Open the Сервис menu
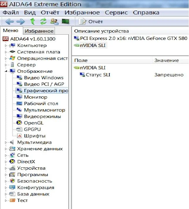The height and width of the screenshot is (209, 189). 116,13
